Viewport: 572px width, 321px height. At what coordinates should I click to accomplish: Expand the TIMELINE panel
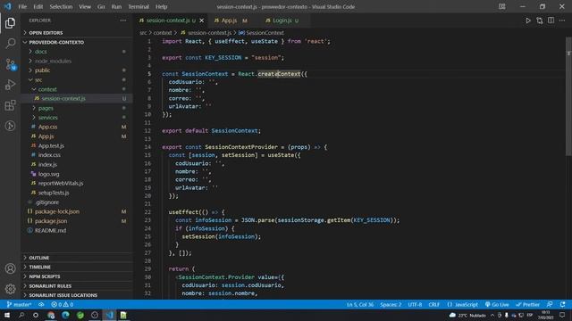pyautogui.click(x=77, y=267)
